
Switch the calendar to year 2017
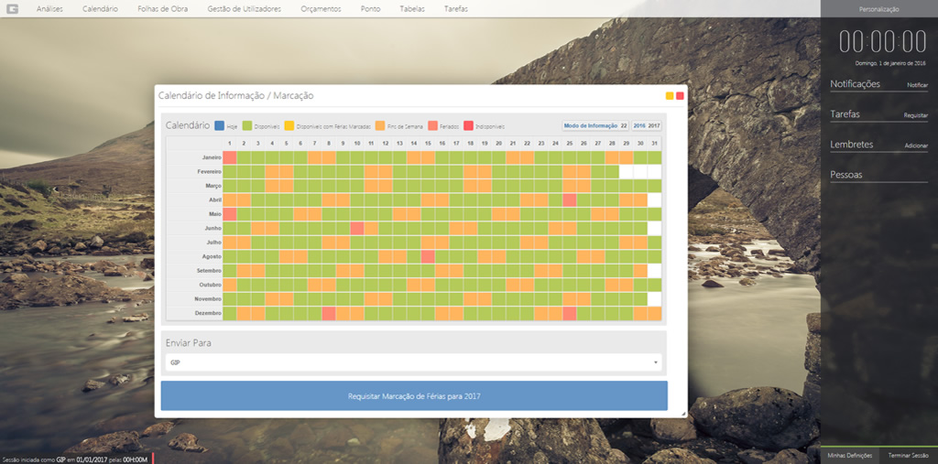tap(654, 125)
